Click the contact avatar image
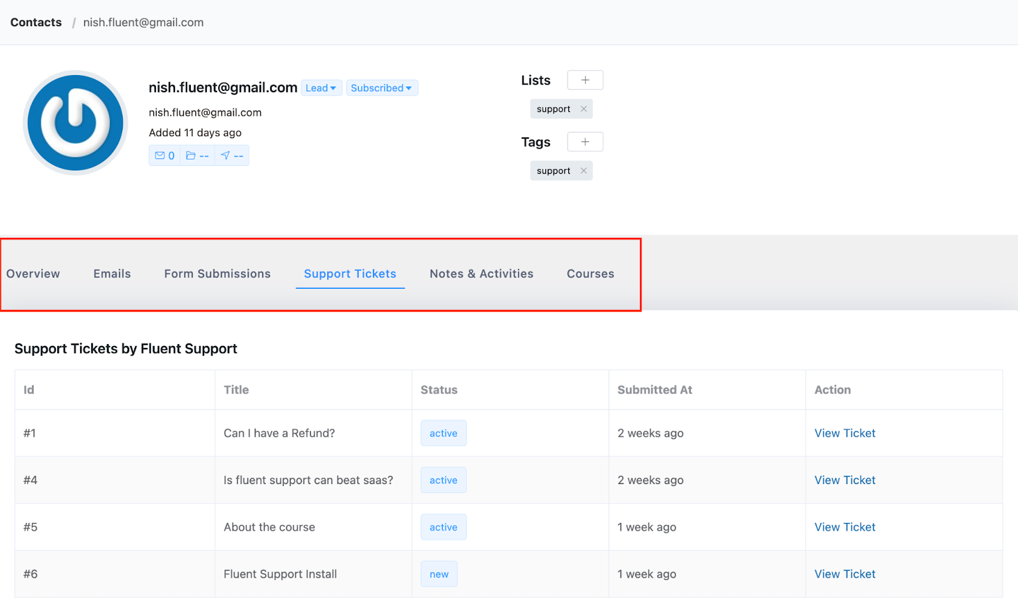 click(x=75, y=123)
